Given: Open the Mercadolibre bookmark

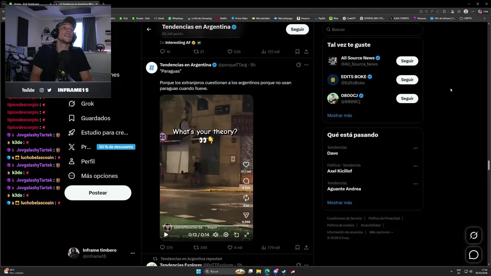Looking at the screenshot, I should coord(261,18).
